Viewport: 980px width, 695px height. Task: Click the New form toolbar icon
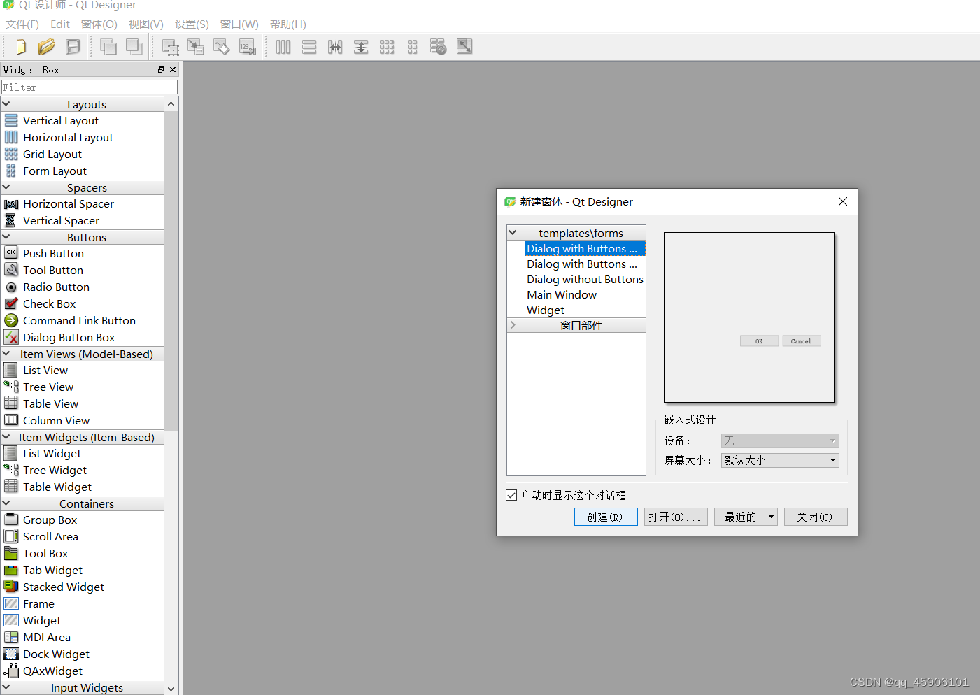click(21, 47)
